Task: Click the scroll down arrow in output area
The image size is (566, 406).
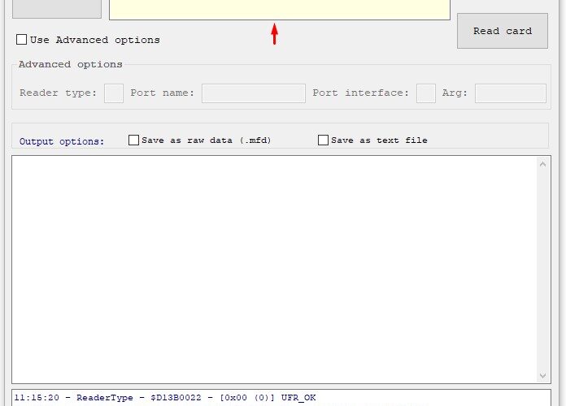Action: [x=542, y=376]
